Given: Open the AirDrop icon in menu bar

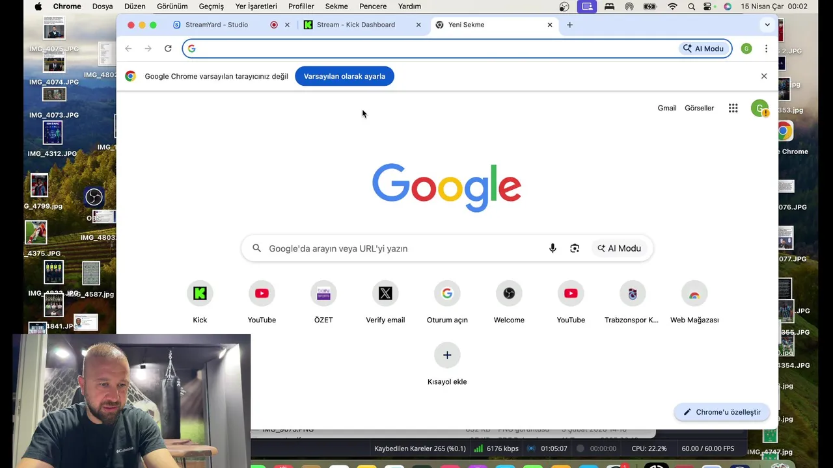Looking at the screenshot, I should pos(629,6).
